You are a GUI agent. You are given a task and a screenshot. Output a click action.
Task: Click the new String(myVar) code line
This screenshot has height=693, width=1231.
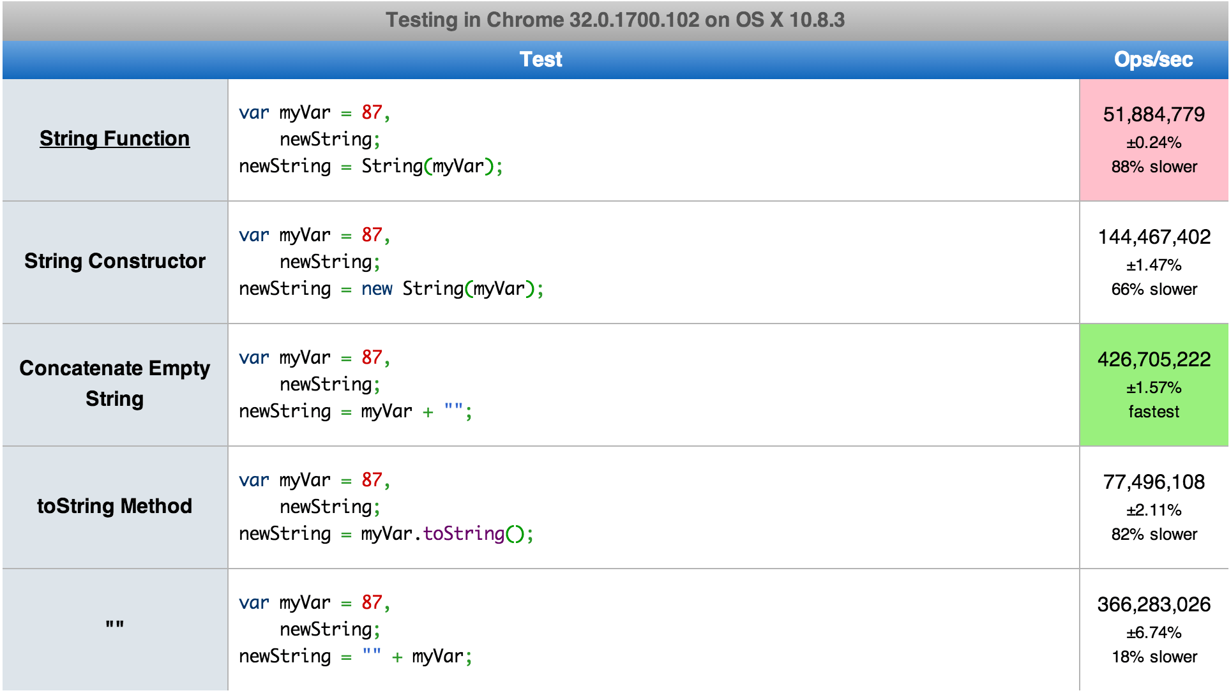(x=391, y=289)
